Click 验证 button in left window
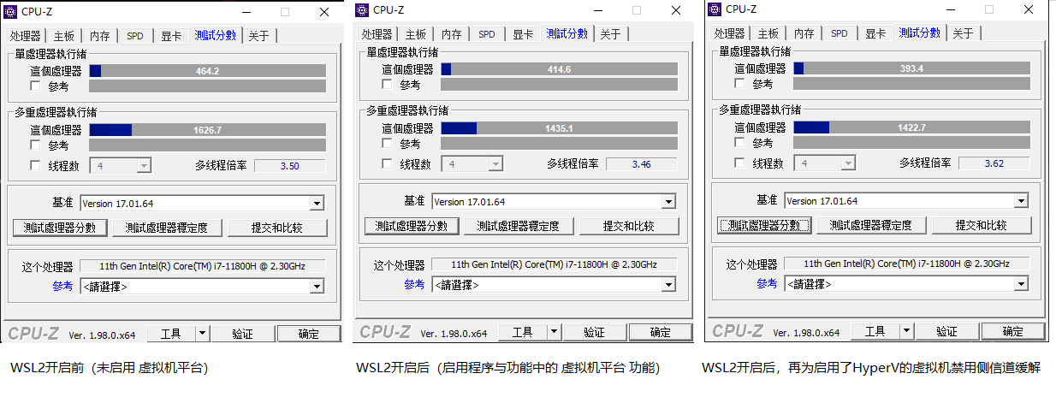The height and width of the screenshot is (409, 1056). pos(243,334)
